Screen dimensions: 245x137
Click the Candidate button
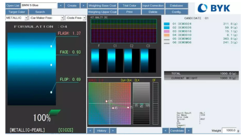click(177, 131)
